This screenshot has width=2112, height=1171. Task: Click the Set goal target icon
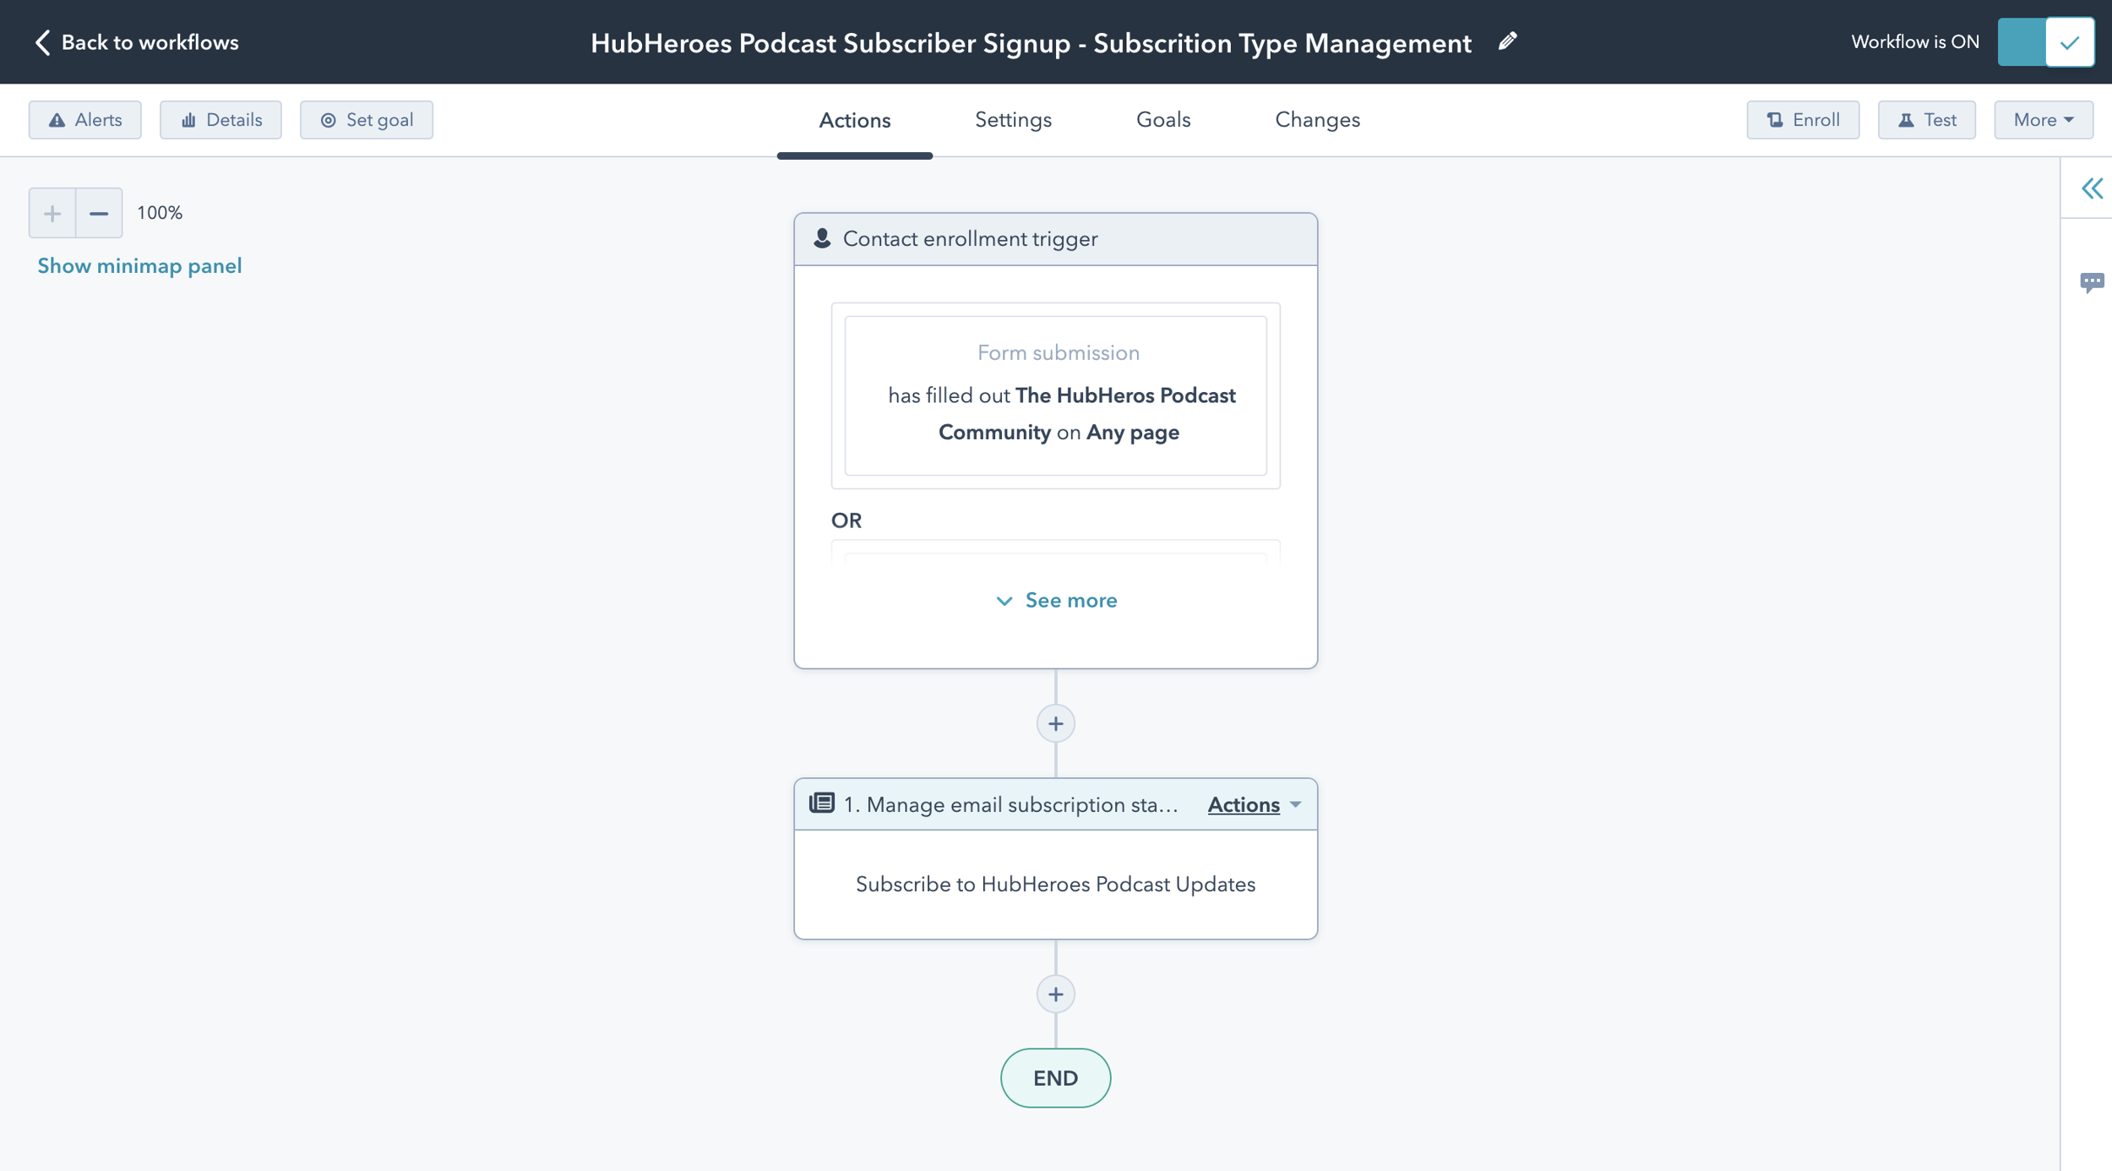pos(330,119)
